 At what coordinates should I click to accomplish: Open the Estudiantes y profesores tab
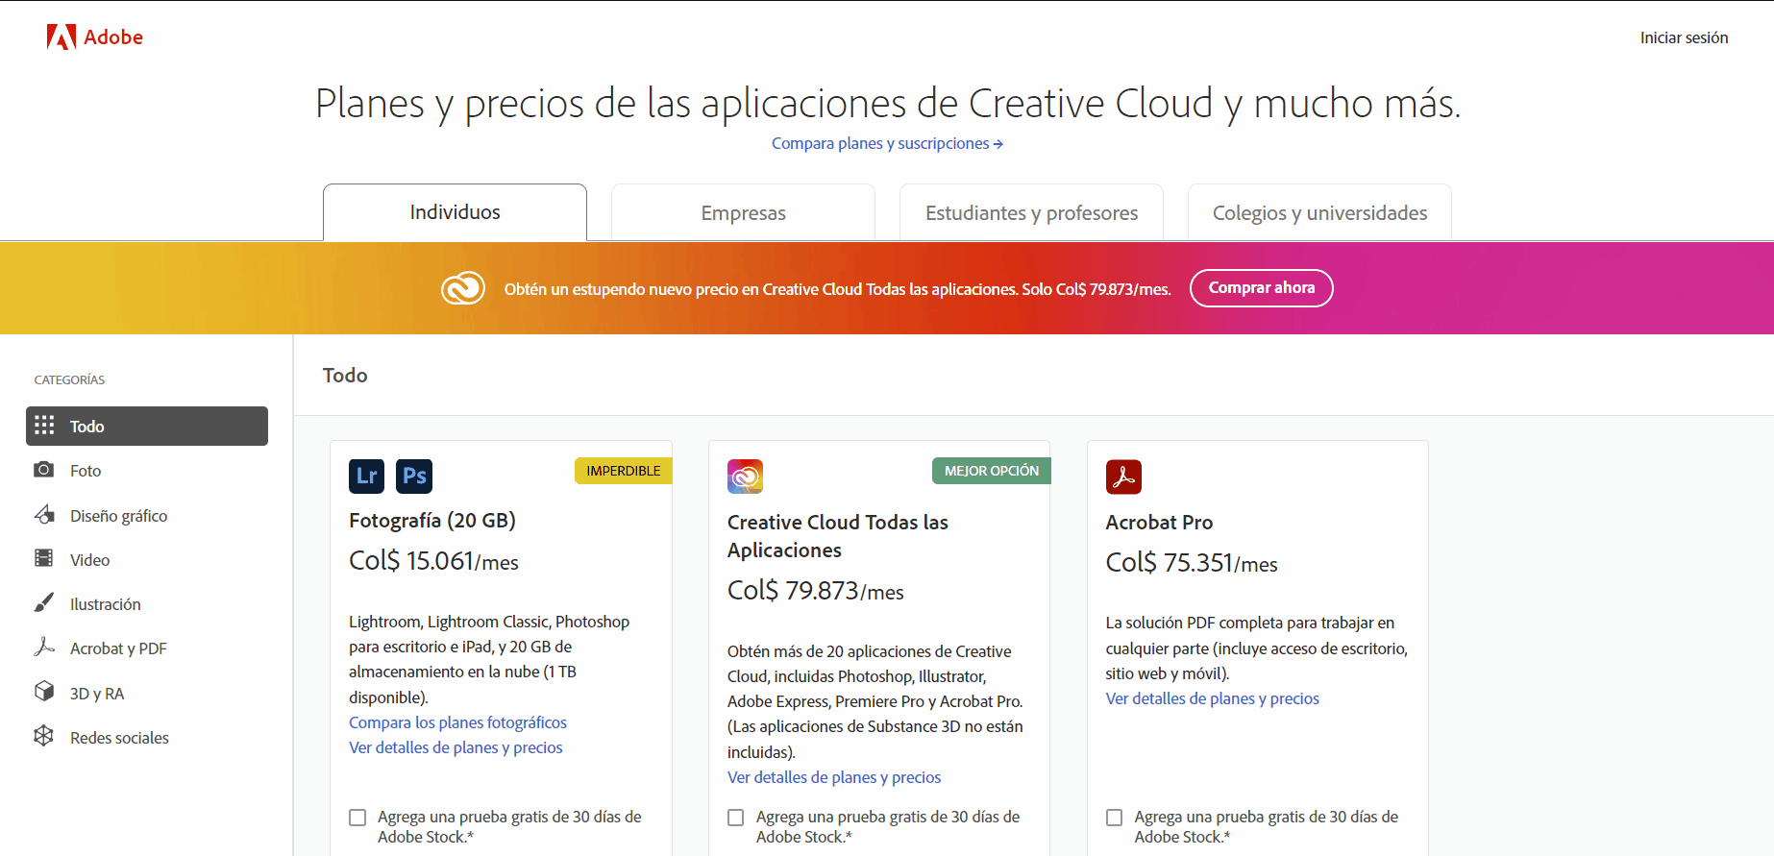coord(1031,213)
